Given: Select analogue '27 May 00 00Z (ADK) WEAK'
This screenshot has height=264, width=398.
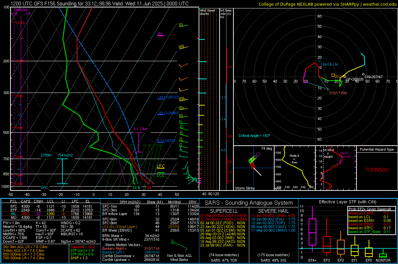Looking at the screenshot, I should pos(224,215).
